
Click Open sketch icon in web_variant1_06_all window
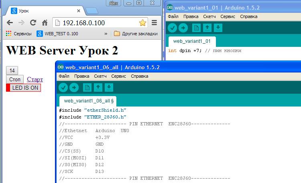[98, 88]
